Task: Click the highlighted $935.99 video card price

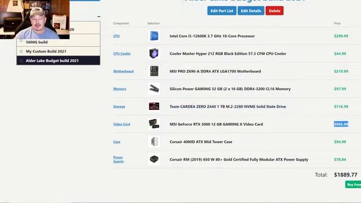Action: coord(341,124)
